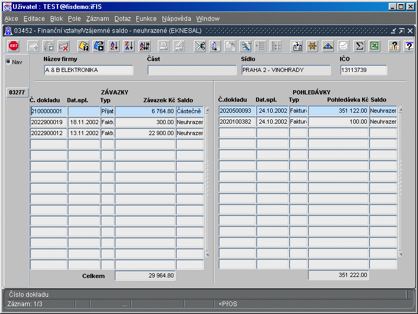Click the enter query folder icon
Viewport: 418px width, 314px height.
pyautogui.click(x=84, y=46)
